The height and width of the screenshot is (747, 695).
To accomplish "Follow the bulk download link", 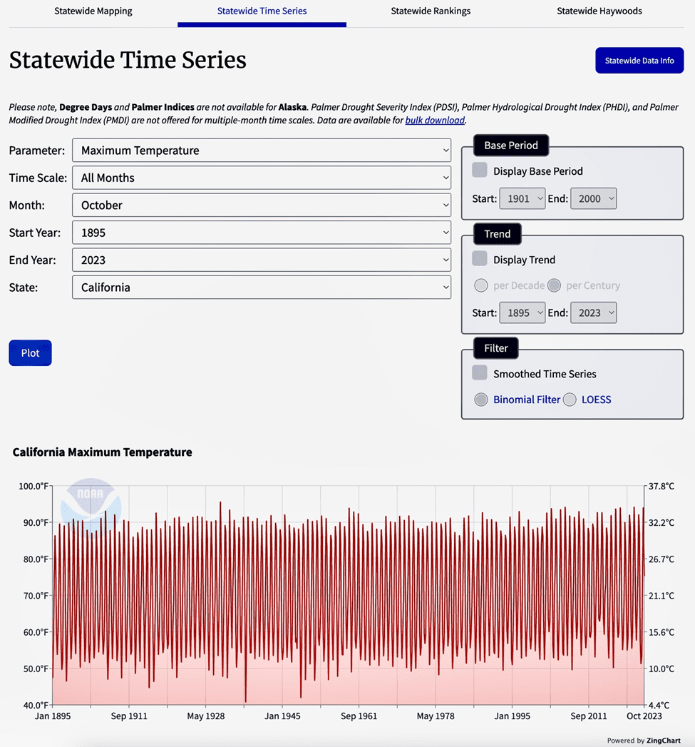I will click(435, 121).
